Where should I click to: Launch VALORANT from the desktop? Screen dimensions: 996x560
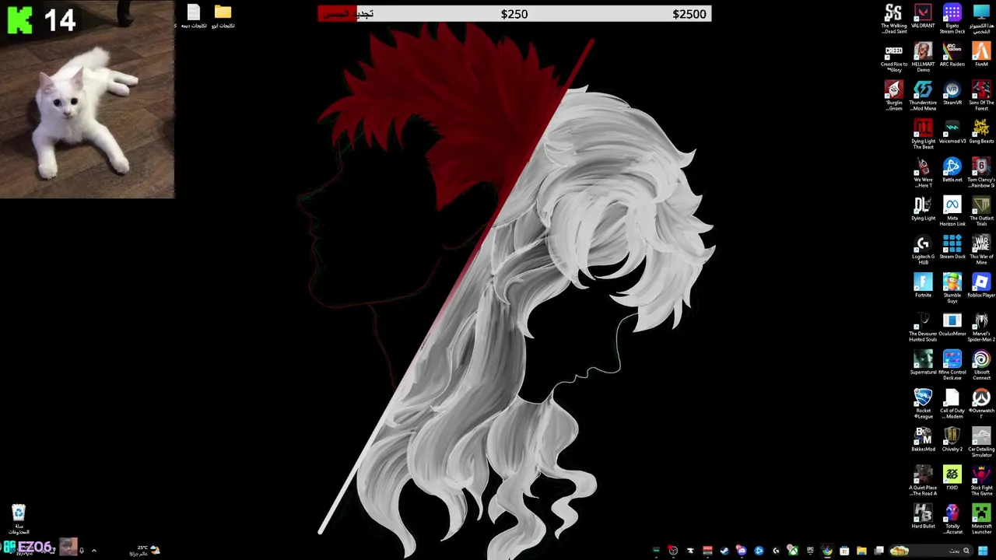pos(923,16)
